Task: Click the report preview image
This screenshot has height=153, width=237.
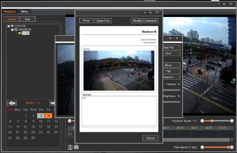Action: [119, 70]
